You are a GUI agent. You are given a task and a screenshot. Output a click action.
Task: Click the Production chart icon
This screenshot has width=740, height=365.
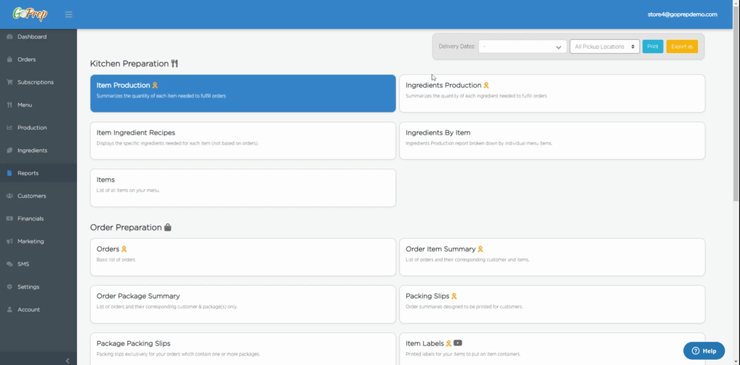coord(9,127)
